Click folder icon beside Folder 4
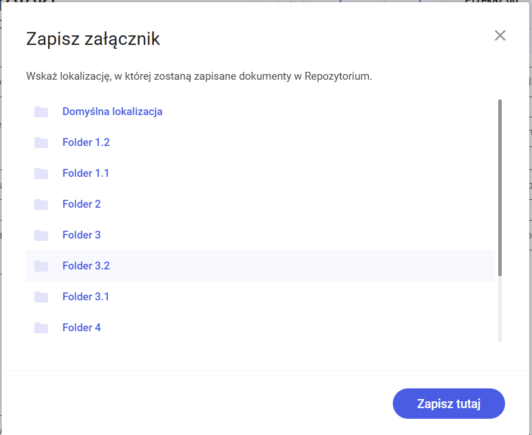This screenshot has width=532, height=435. tap(41, 328)
